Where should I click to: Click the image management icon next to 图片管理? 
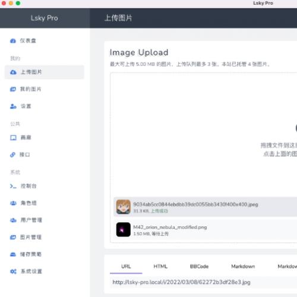(x=13, y=237)
